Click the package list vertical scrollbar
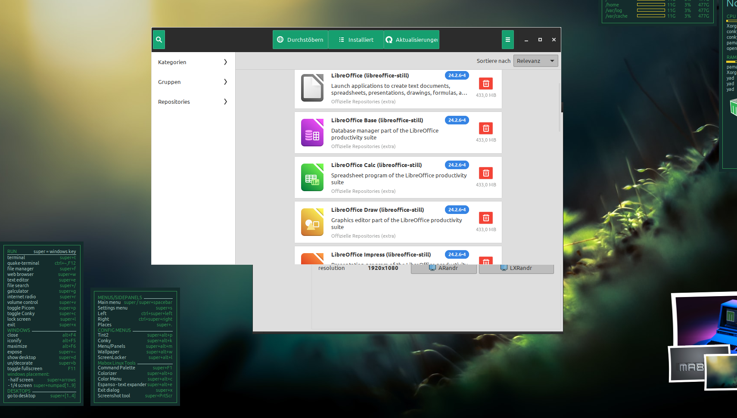The image size is (737, 418). [x=560, y=107]
